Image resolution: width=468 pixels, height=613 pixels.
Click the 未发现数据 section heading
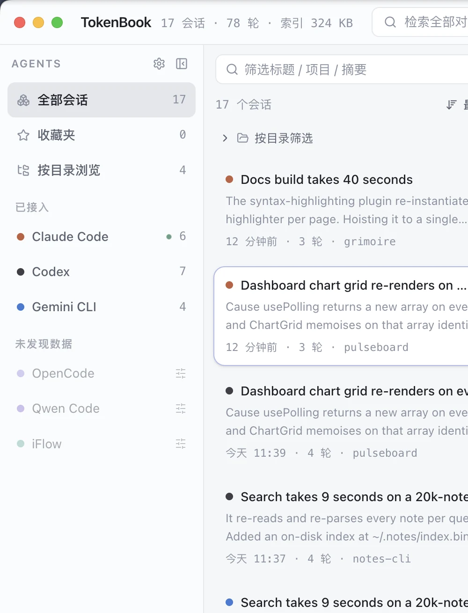[44, 344]
